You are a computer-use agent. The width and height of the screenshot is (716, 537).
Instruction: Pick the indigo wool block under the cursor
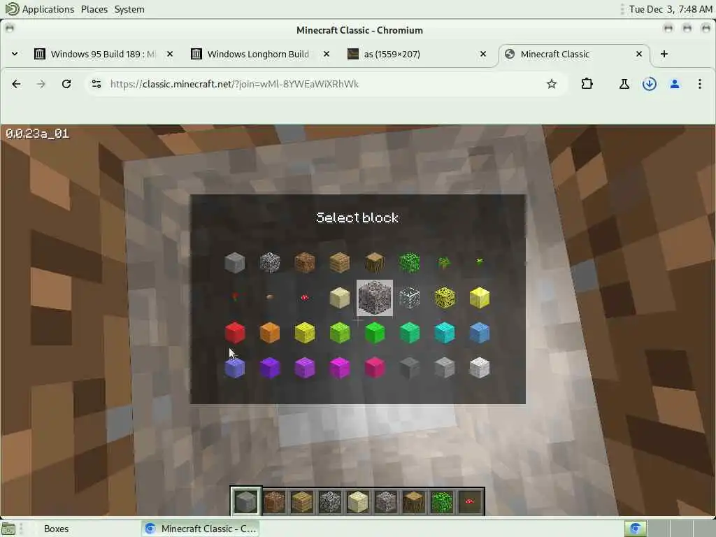(x=235, y=368)
